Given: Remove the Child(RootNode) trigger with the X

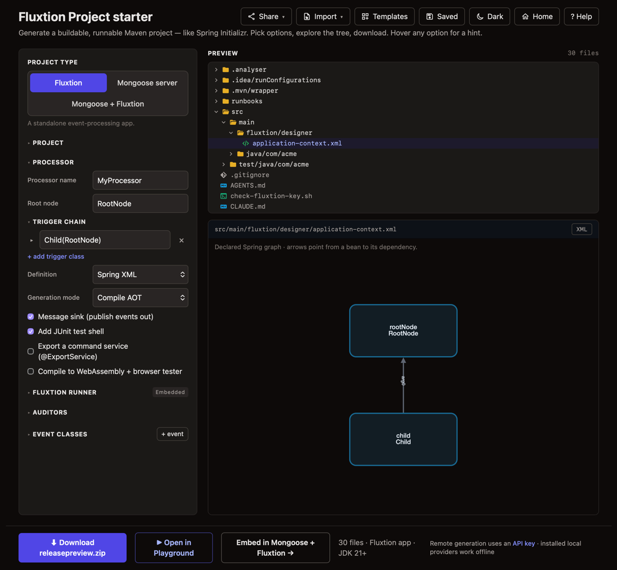Looking at the screenshot, I should pyautogui.click(x=181, y=240).
